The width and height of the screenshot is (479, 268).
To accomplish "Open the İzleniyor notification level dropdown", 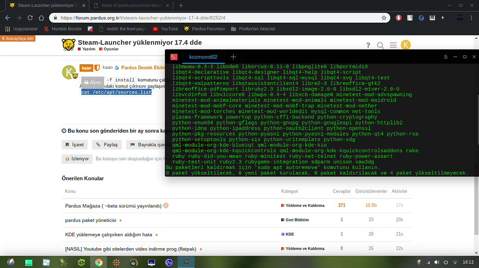I will [x=76, y=158].
